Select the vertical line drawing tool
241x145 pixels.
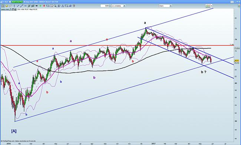click(x=14, y=6)
